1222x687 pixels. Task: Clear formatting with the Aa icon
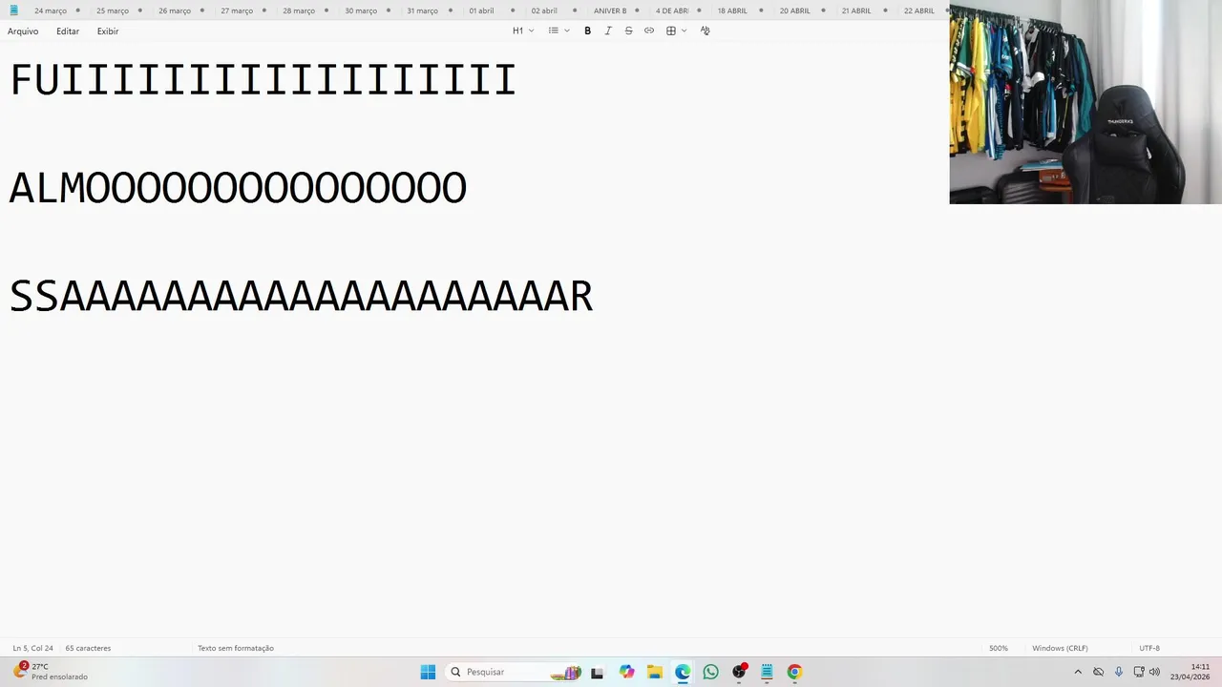click(706, 31)
